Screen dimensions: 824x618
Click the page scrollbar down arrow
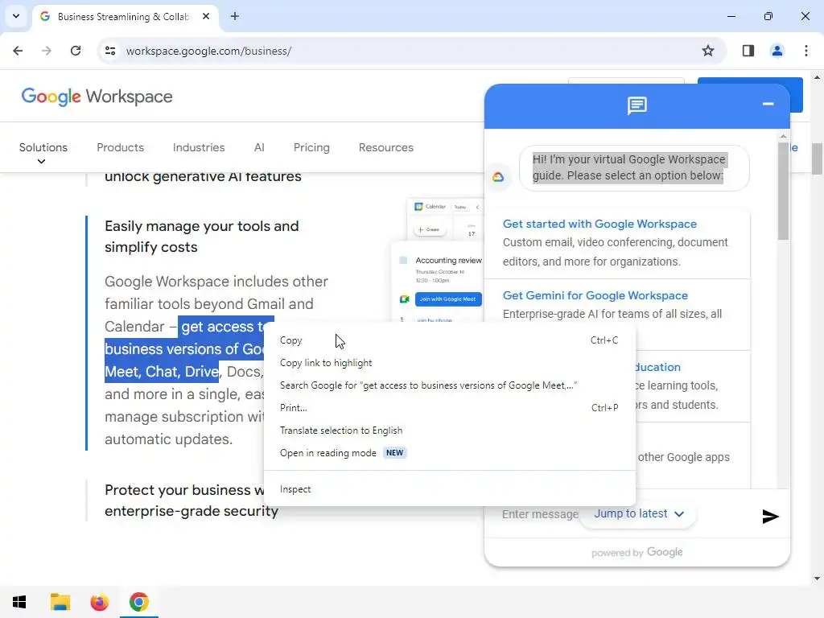(x=817, y=579)
